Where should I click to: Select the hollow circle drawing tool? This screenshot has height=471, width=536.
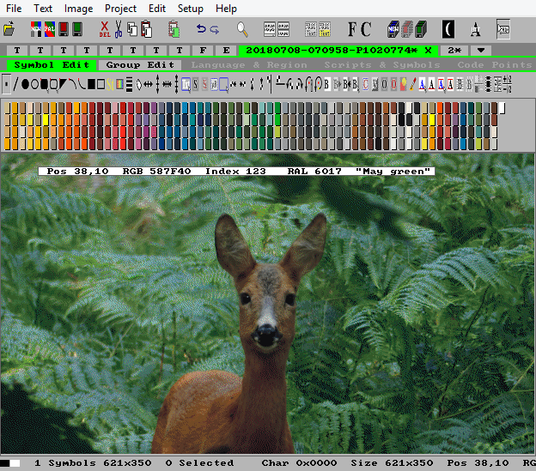tap(35, 84)
